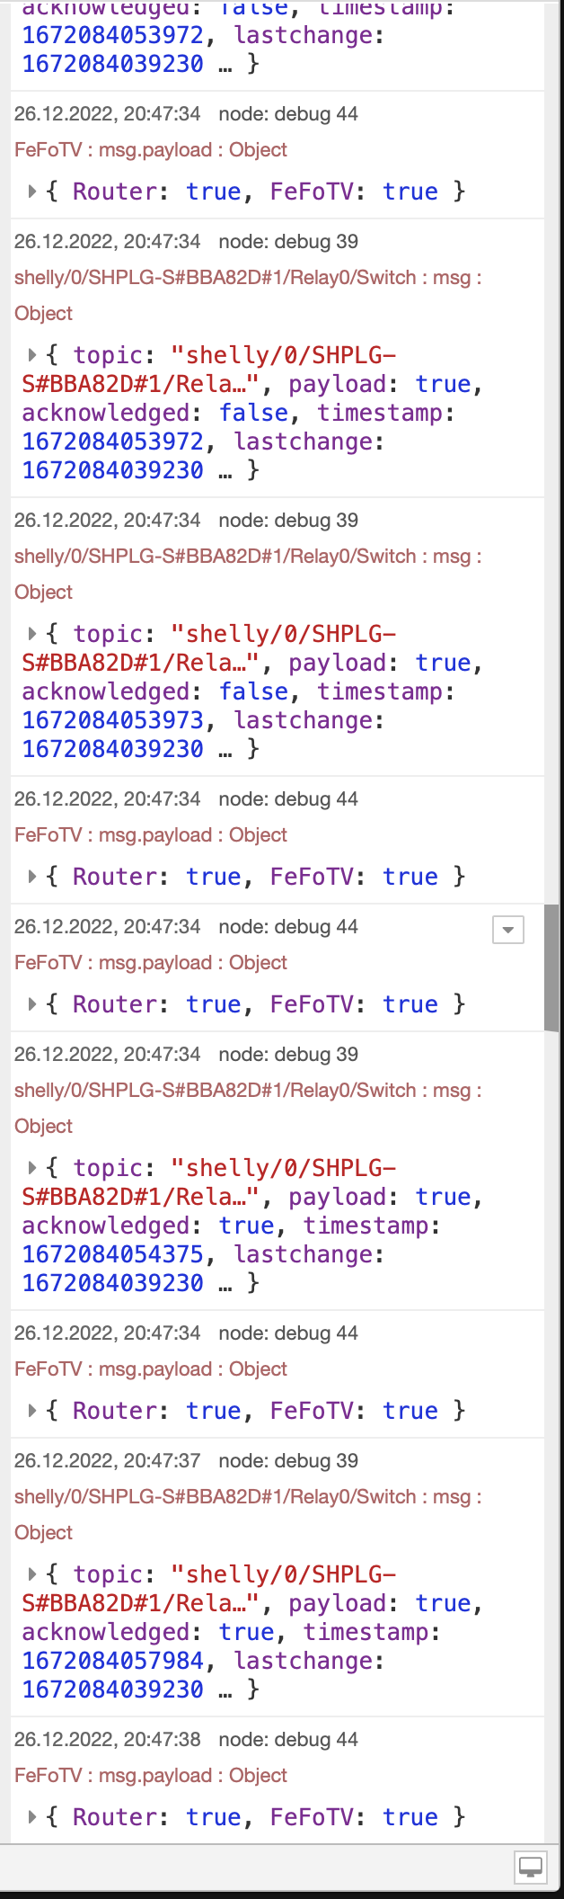The height and width of the screenshot is (1899, 564).
Task: Click the timestamp value 1672084053973
Action: click(x=113, y=720)
